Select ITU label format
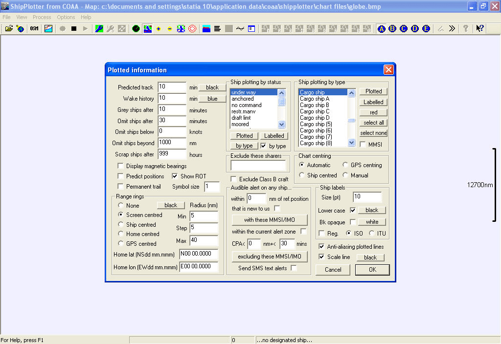The image size is (501, 344). coord(371,233)
